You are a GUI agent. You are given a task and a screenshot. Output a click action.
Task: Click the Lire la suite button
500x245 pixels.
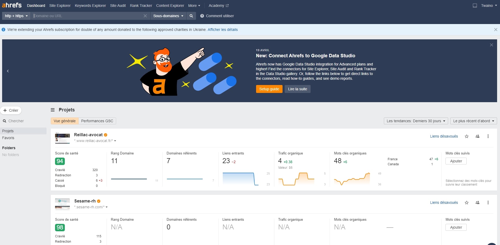point(298,89)
